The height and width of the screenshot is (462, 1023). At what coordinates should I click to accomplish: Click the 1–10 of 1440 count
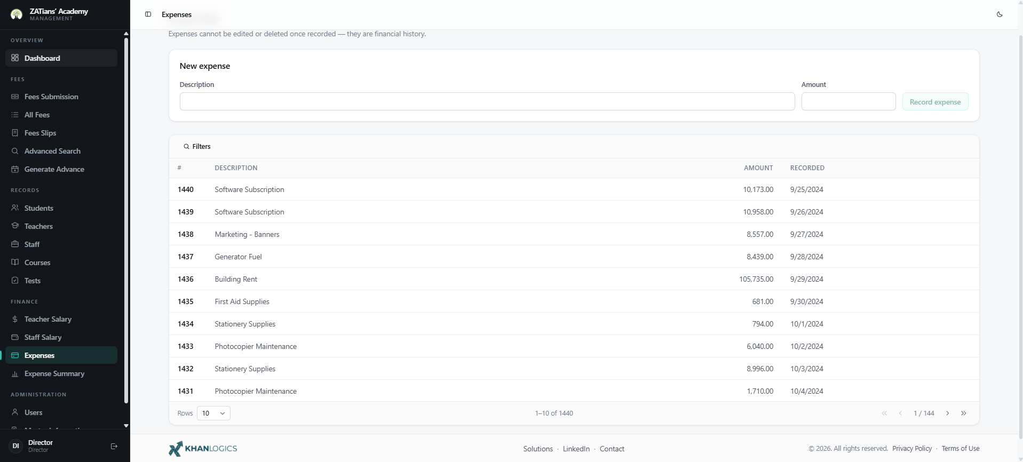tap(554, 413)
